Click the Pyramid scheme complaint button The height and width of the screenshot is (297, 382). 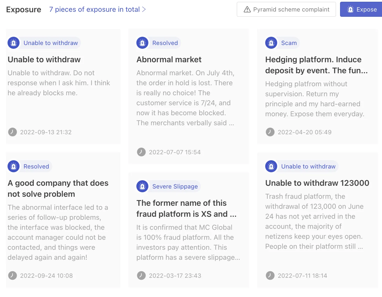[x=286, y=9]
